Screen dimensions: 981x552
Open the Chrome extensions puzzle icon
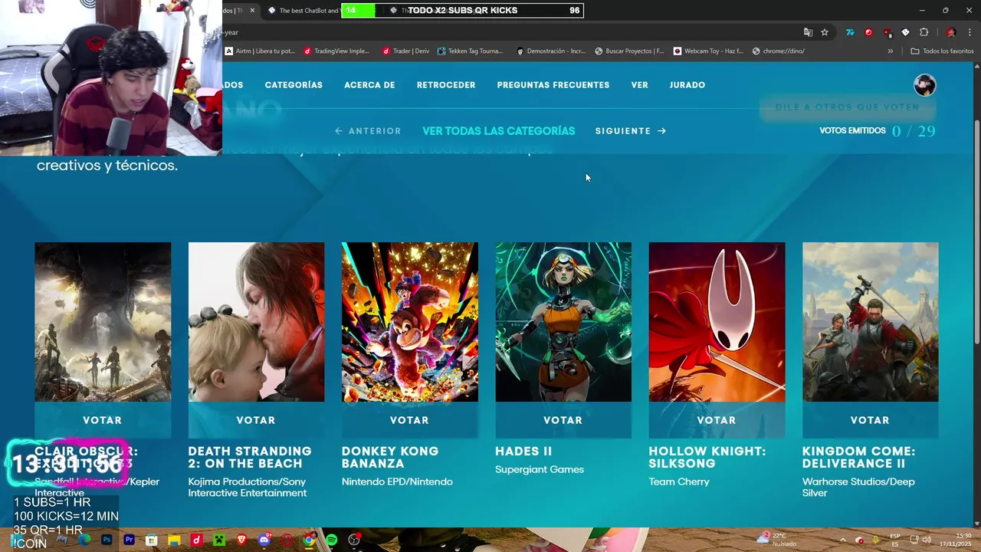[x=924, y=32]
